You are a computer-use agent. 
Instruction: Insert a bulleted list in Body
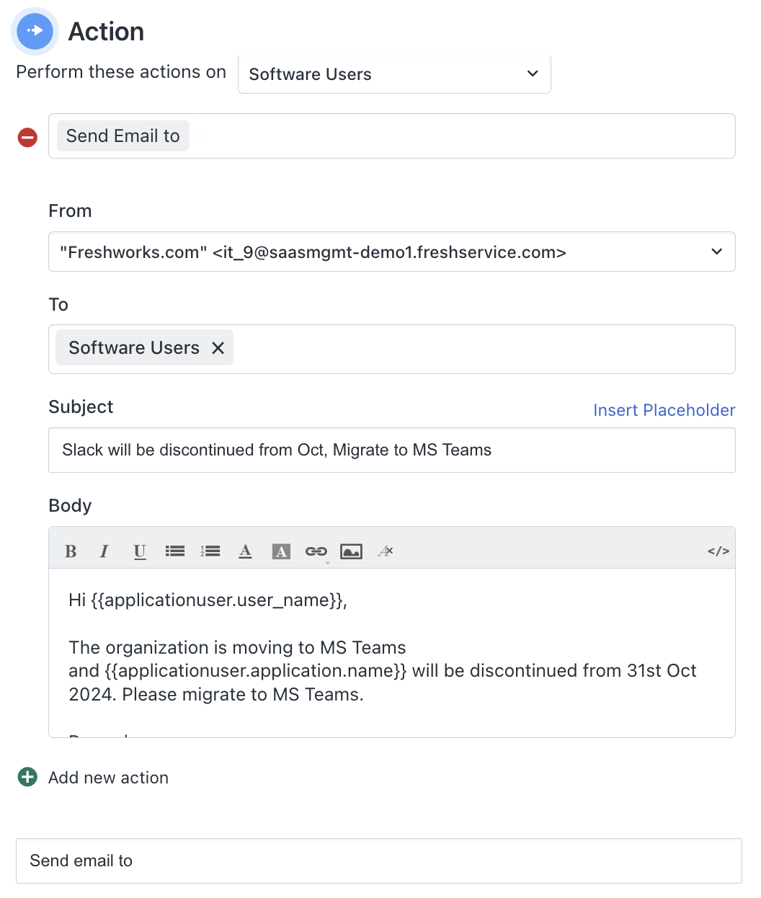point(175,551)
